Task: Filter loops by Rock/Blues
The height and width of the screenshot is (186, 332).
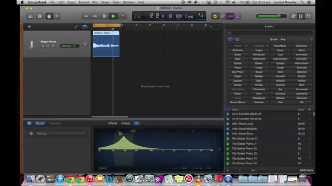Action: pyautogui.click(x=280, y=46)
